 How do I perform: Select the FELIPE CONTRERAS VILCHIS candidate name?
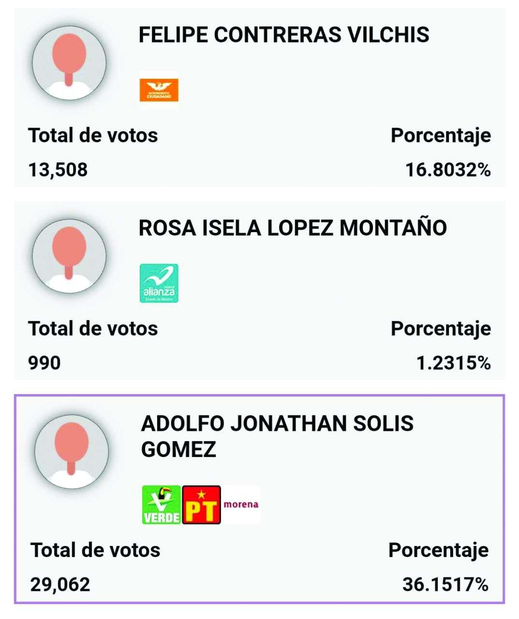click(284, 35)
